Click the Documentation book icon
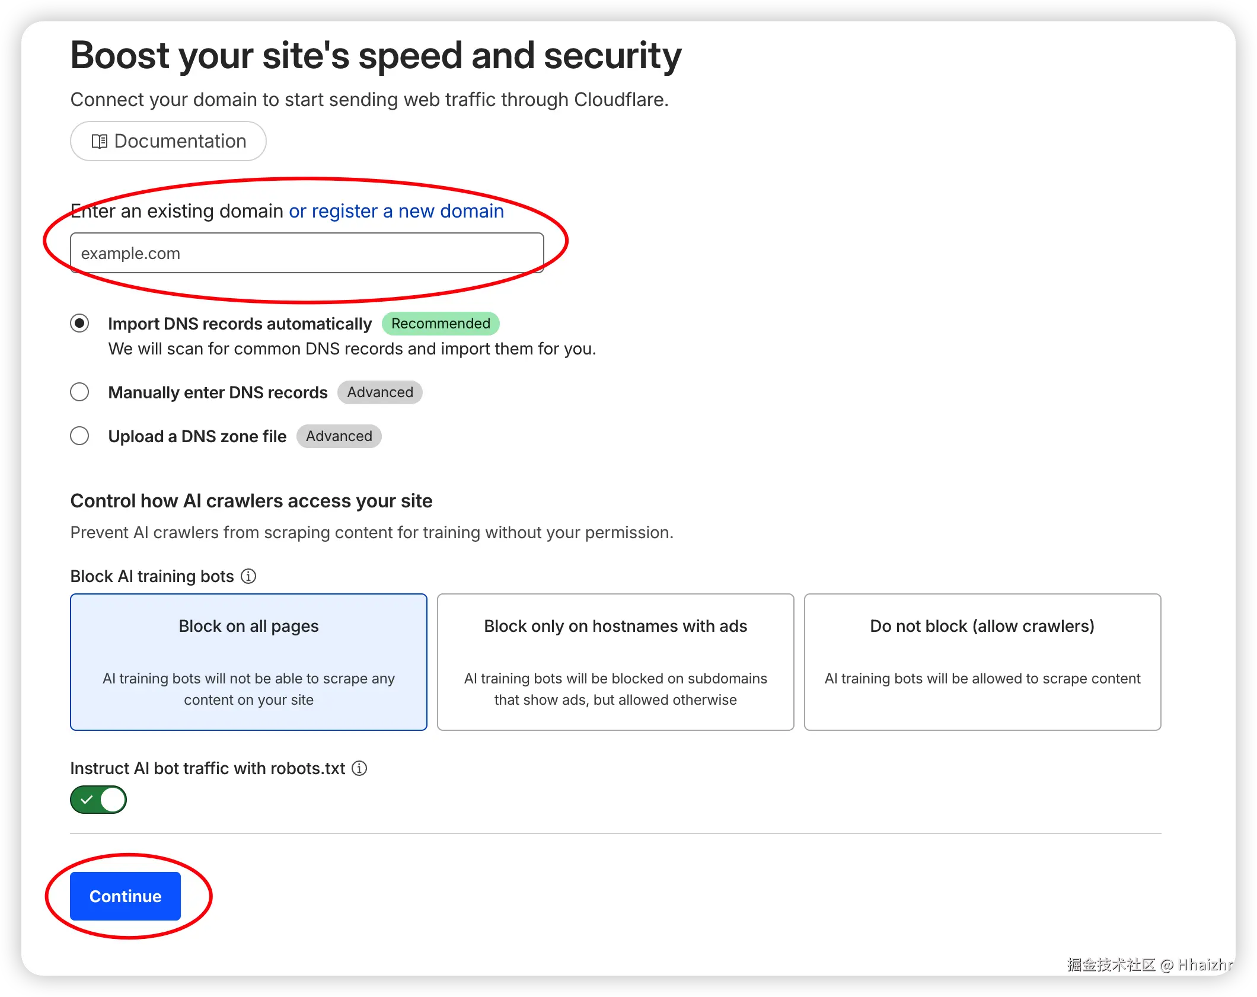Screen dimensions: 1257x997 (99, 141)
